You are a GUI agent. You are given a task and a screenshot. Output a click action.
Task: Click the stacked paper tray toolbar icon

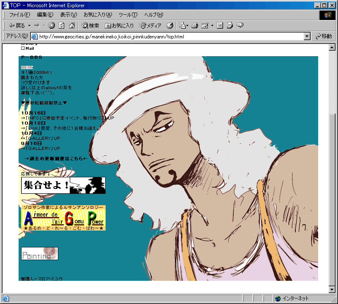pyautogui.click(x=230, y=26)
